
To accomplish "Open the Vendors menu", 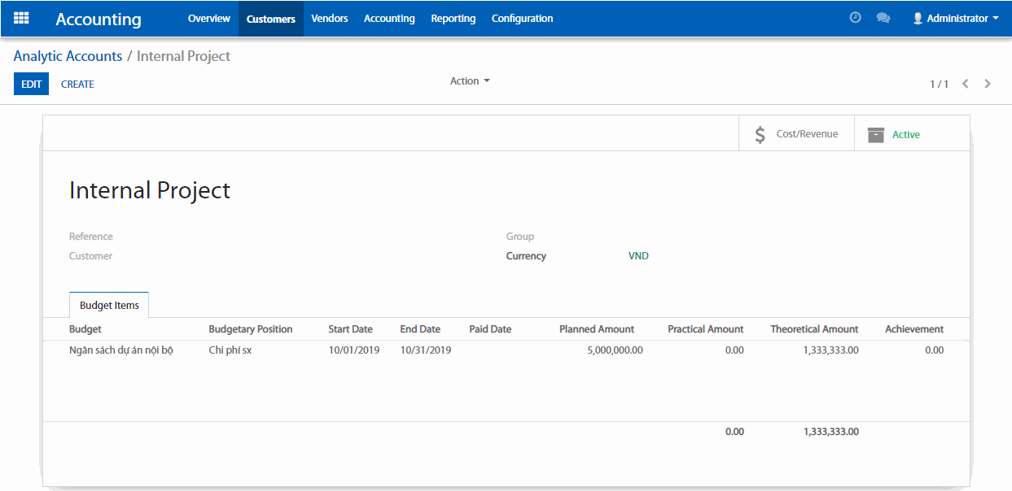I will (x=330, y=18).
